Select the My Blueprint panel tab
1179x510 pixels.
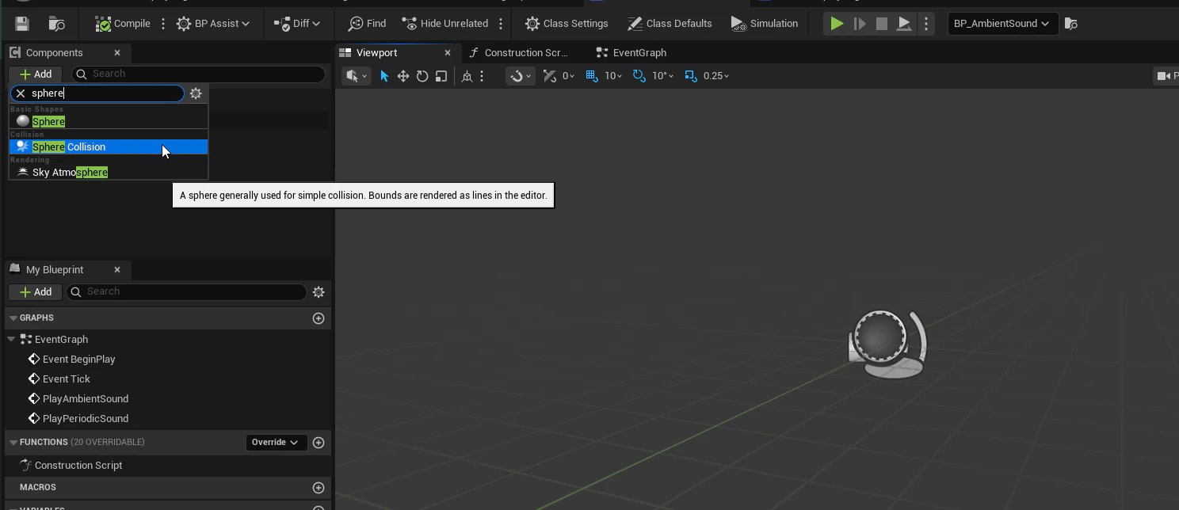tap(54, 269)
